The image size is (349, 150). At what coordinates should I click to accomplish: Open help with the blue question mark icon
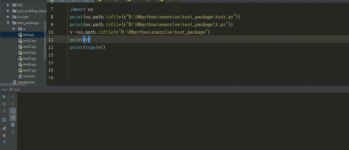pyautogui.click(x=4, y=143)
